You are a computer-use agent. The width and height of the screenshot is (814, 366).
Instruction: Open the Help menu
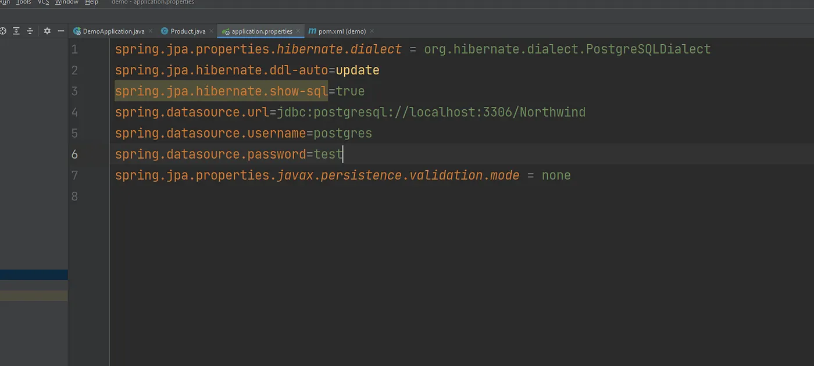92,2
